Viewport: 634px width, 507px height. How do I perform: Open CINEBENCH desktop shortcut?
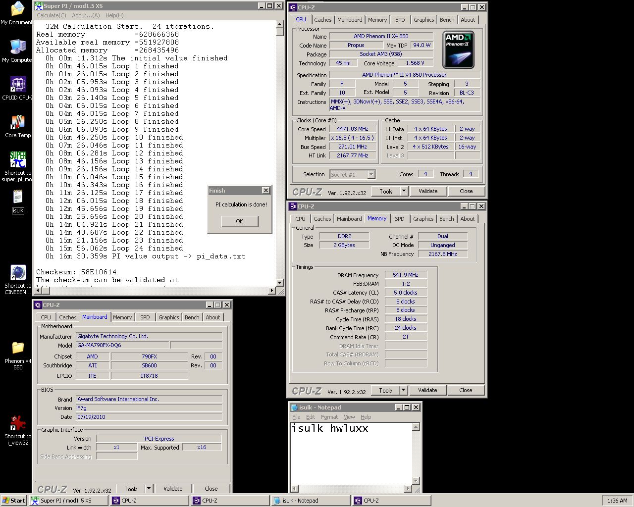tap(18, 280)
